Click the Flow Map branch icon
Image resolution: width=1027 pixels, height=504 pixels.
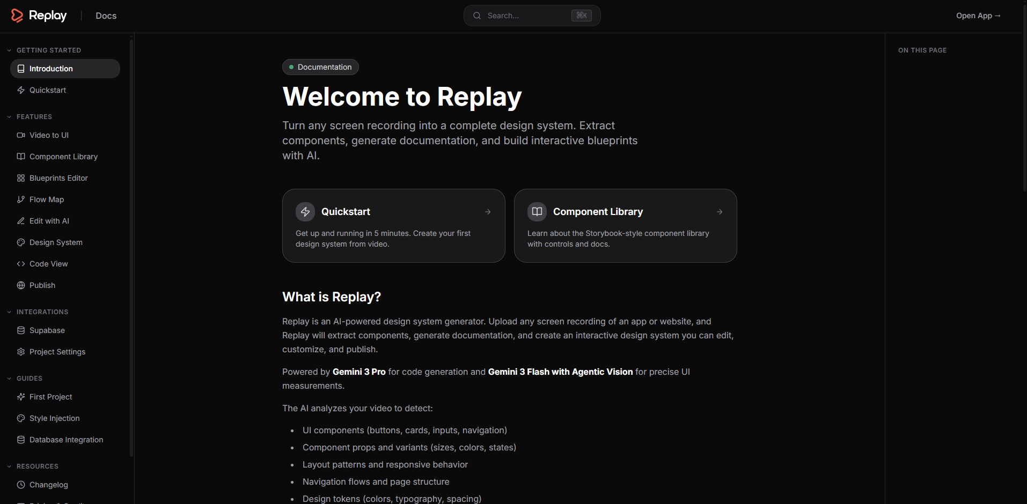click(x=21, y=199)
